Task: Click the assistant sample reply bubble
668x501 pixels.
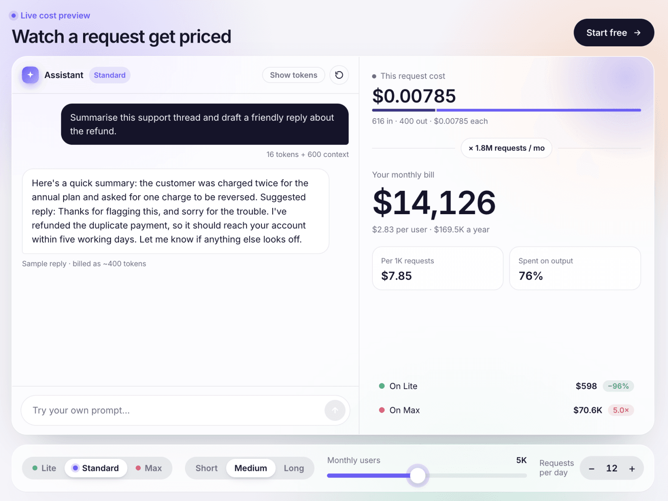Action: pyautogui.click(x=176, y=211)
